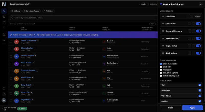Grab the Stage / Status drag handle
Image resolution: width=205 pixels, height=112 pixels.
coord(163,46)
